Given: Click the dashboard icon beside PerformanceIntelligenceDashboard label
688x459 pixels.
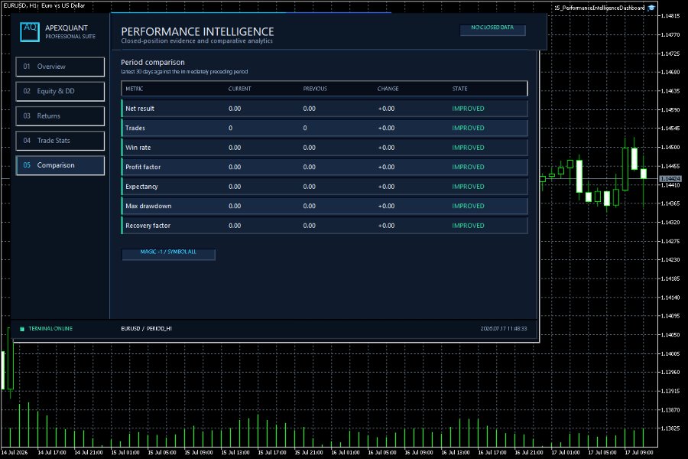Looking at the screenshot, I should point(651,8).
